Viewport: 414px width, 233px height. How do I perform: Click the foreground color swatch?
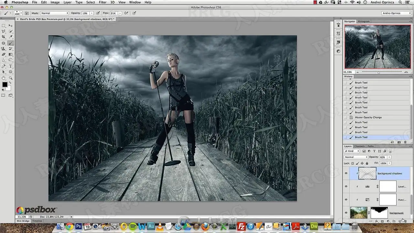5,85
